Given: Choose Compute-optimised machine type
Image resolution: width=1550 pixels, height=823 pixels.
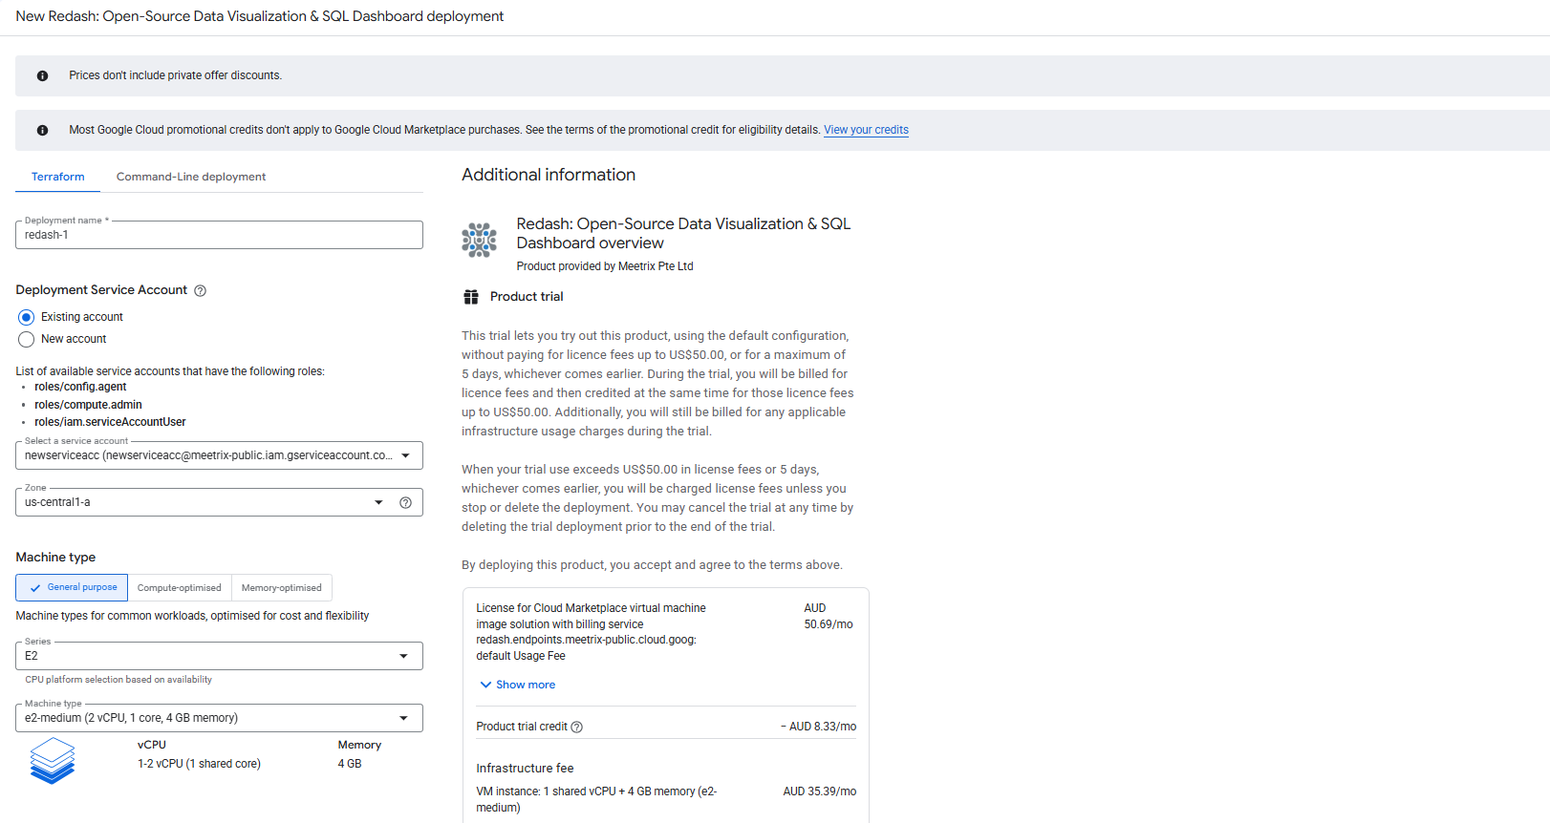Looking at the screenshot, I should 180,587.
